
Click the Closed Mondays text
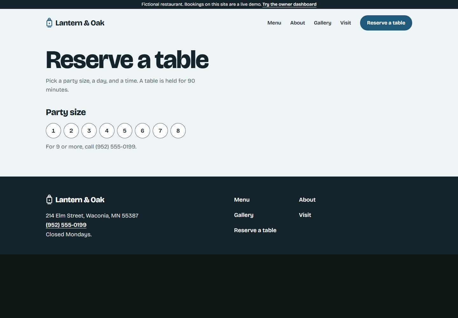[69, 234]
